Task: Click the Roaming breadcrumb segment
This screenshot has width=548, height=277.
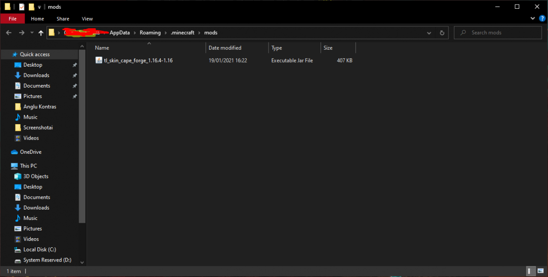Action: (x=150, y=33)
